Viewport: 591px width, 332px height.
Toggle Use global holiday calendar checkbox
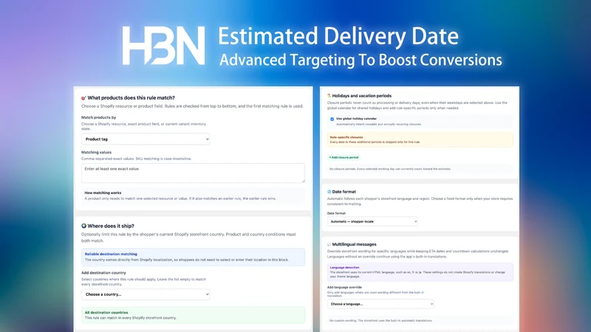332,119
